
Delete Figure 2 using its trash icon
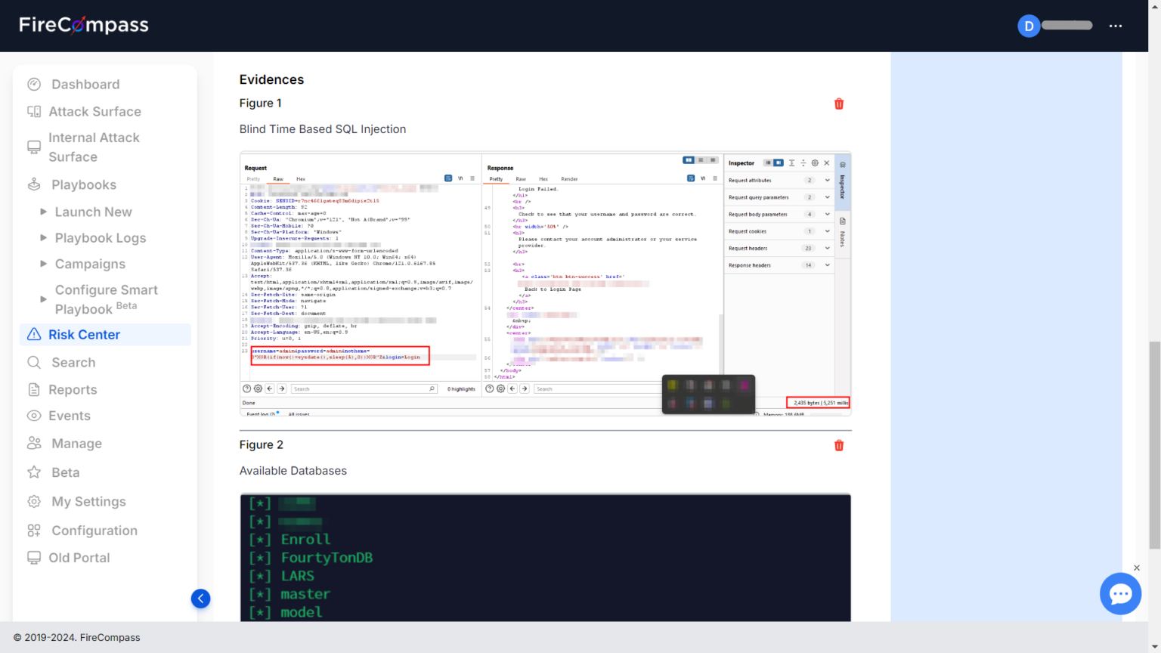[x=839, y=445]
